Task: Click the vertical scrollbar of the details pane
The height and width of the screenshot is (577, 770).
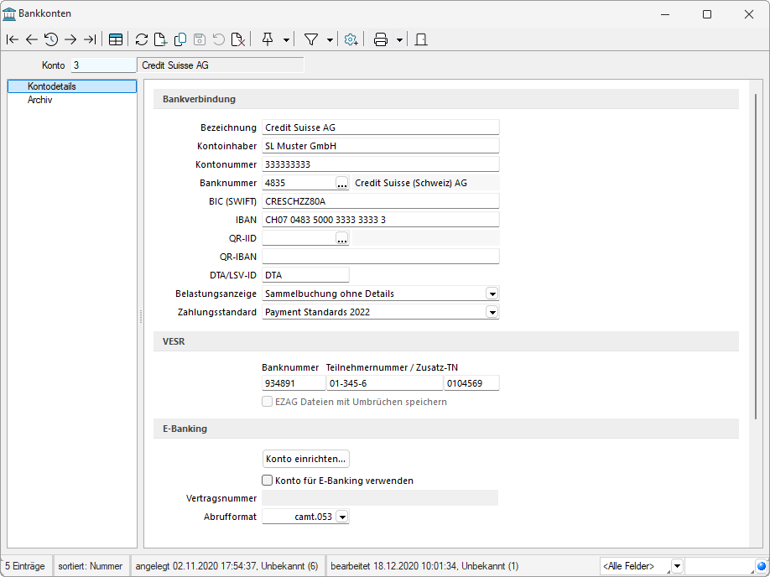Action: coord(757,252)
